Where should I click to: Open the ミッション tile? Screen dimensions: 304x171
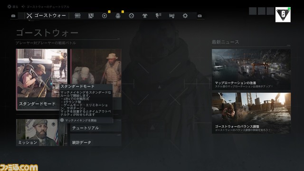[42, 133]
